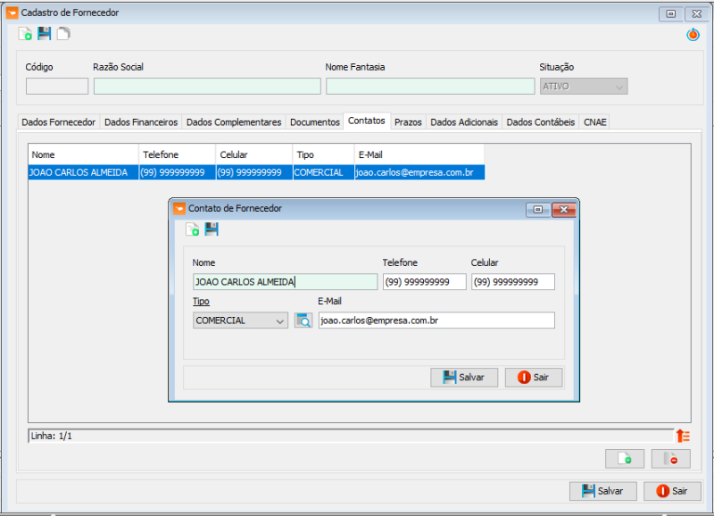
Task: Click the Nome column header in contacts grid
Action: click(83, 154)
